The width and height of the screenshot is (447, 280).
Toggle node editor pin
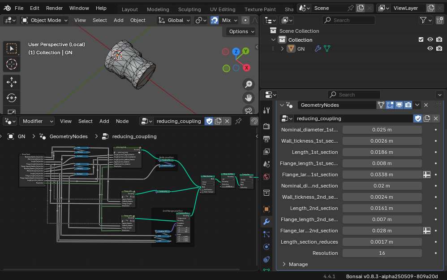pyautogui.click(x=238, y=121)
